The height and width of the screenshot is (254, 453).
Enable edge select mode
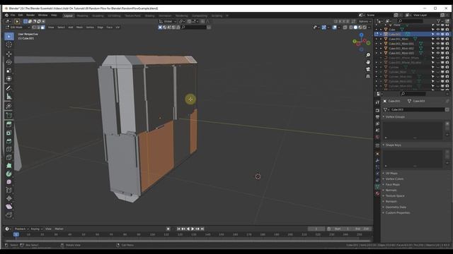click(38, 28)
